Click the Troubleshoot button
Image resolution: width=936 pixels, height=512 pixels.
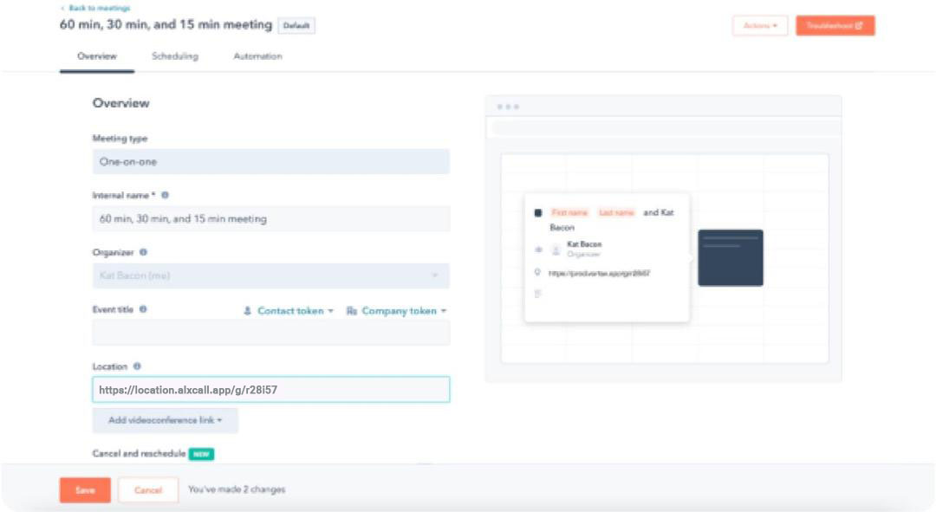coord(835,26)
